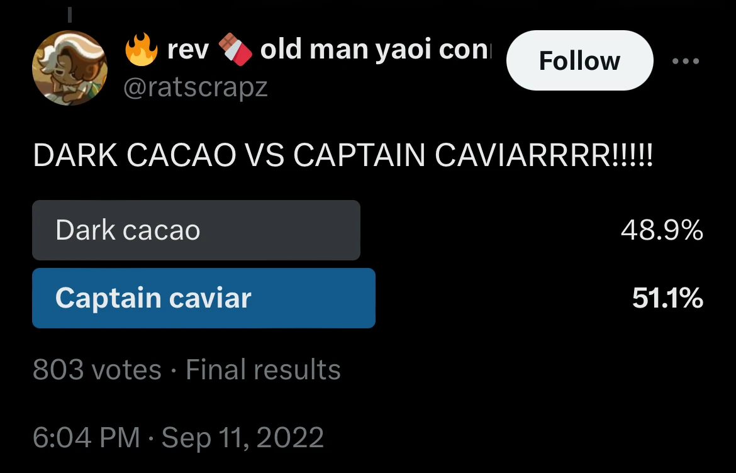
Task: Click the 48.9% percentage label
Action: point(663,231)
